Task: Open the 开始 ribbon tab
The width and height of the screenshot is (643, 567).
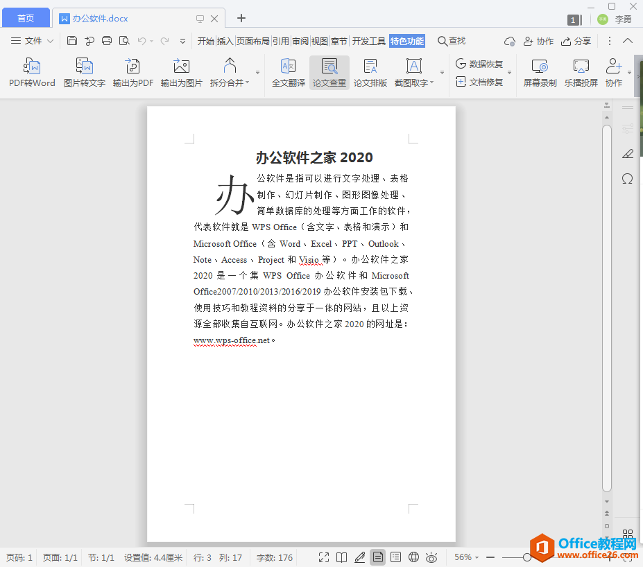Action: coord(205,41)
